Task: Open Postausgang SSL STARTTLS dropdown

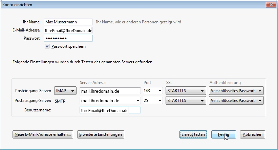Action: (186, 101)
